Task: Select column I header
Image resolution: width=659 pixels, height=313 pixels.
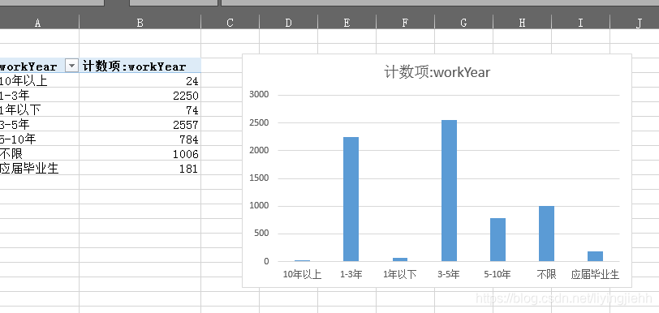Action: click(x=580, y=22)
